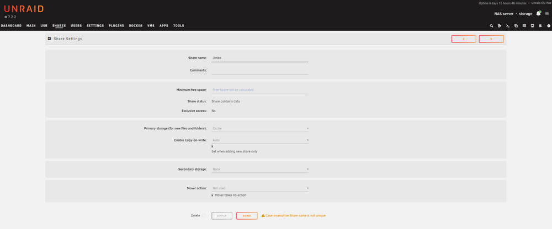Image resolution: width=552 pixels, height=229 pixels.
Task: Click the 'Unraid OS Plus' license text
Action: click(x=541, y=3)
